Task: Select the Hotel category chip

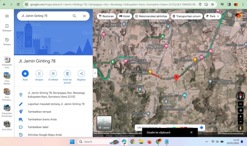Action: click(124, 16)
